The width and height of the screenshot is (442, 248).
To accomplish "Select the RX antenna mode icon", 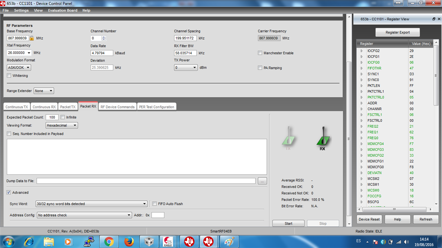I will pyautogui.click(x=323, y=138).
